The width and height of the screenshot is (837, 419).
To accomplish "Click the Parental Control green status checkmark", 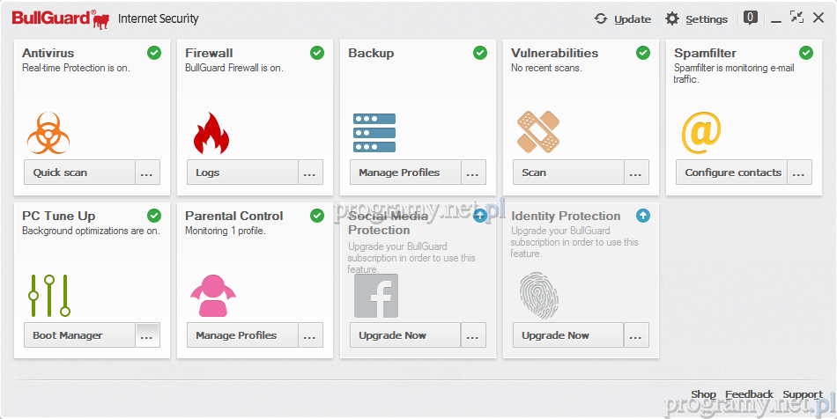I will [x=317, y=216].
